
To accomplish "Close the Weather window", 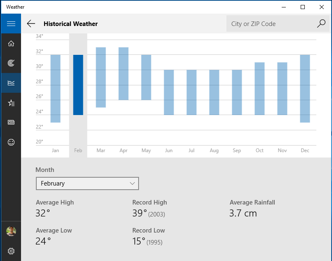I will (x=322, y=7).
